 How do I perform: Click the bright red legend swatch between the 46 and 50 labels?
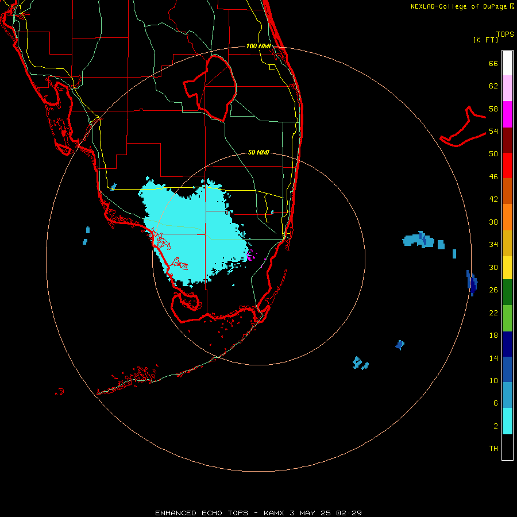[x=507, y=165]
